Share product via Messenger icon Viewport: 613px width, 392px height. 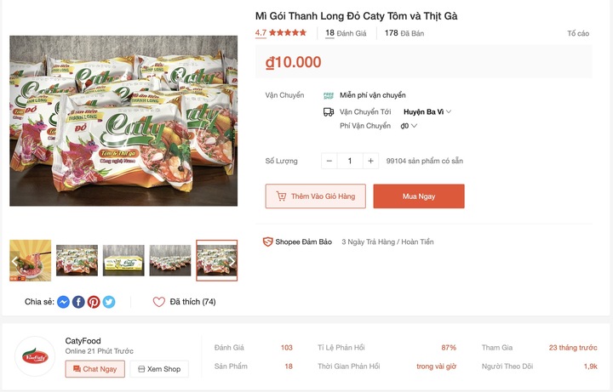click(63, 302)
